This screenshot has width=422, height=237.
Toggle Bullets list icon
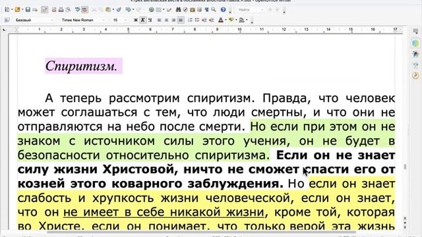197,20
